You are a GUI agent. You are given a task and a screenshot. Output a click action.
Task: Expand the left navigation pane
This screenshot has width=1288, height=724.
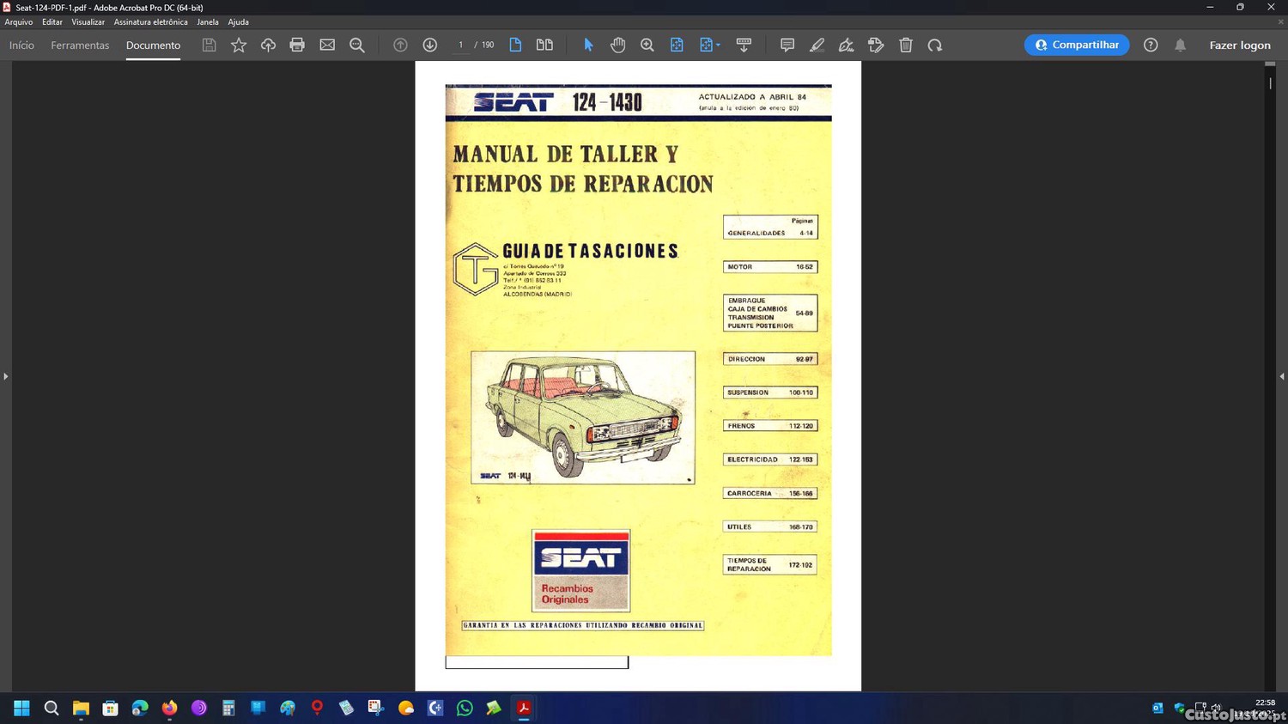tap(5, 376)
